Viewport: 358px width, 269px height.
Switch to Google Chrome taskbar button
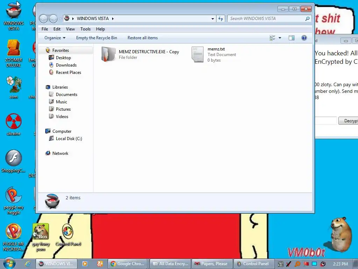click(128, 264)
